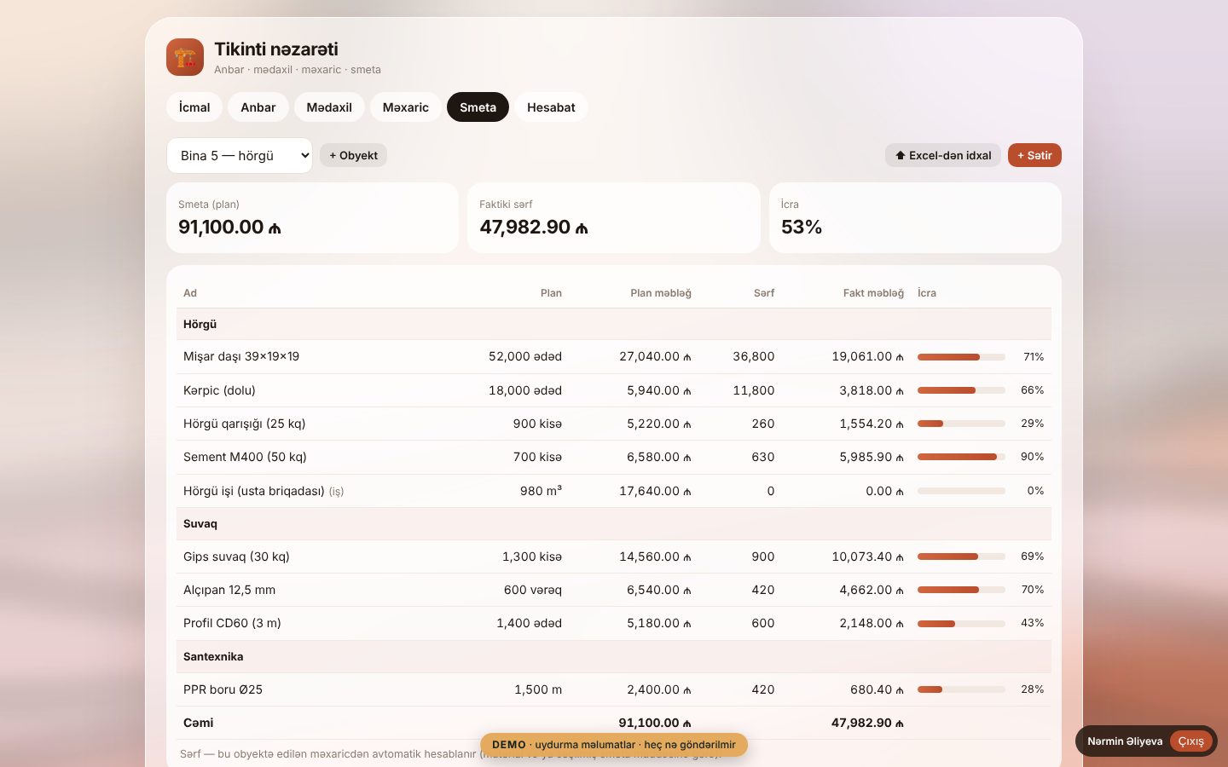
Task: Click the İcra 53% summary value
Action: [x=802, y=228]
